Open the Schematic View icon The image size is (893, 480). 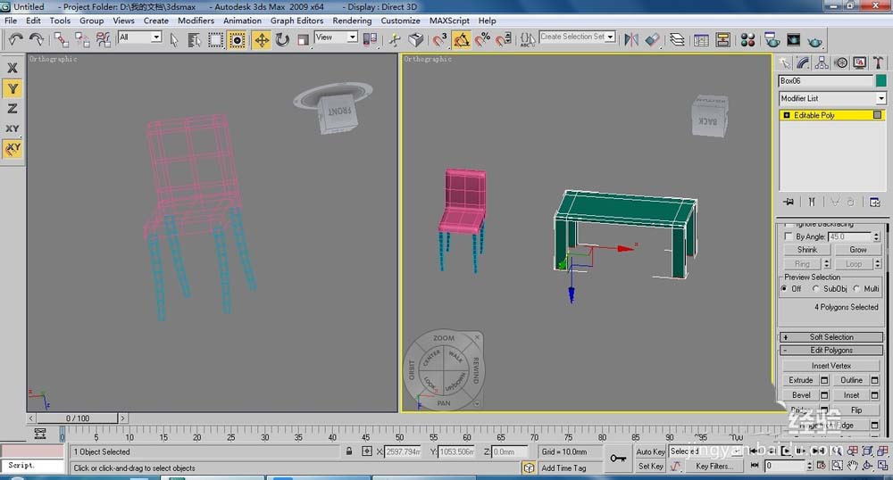click(723, 39)
